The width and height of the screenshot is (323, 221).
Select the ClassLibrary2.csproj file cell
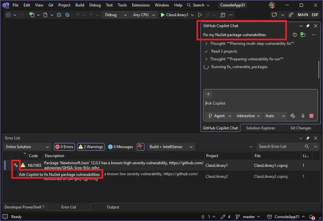point(270,176)
